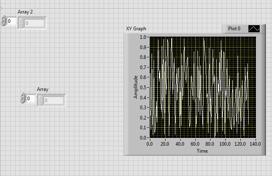Screen dimensions: 272x176
Task: Select the XY Graph label
Action: [136, 29]
